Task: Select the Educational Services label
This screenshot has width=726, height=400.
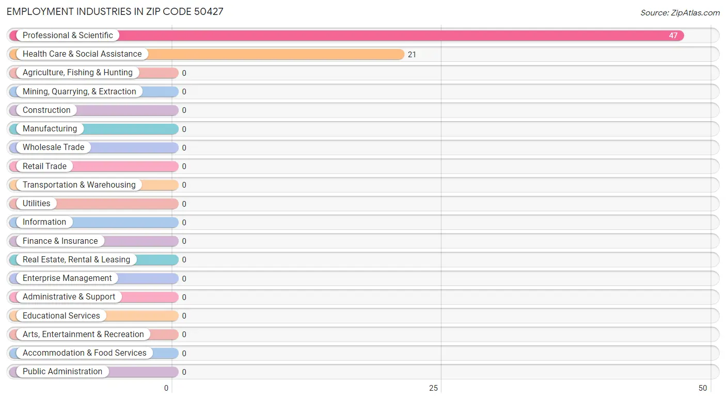Action: click(x=61, y=315)
